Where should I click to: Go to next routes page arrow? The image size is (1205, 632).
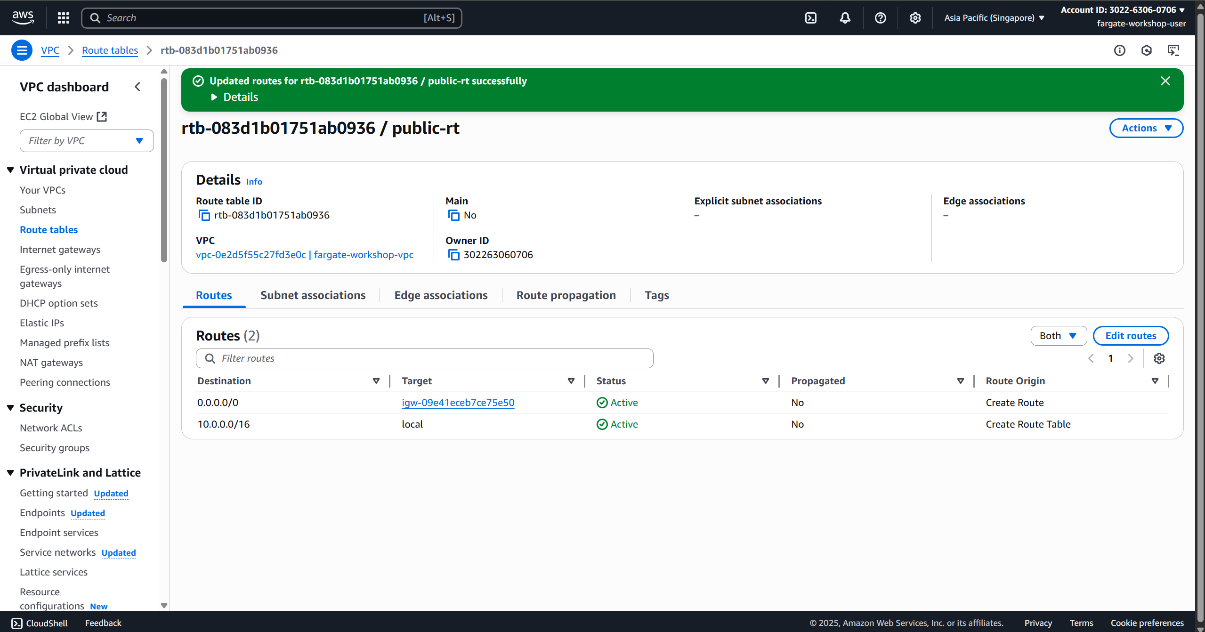[1130, 358]
